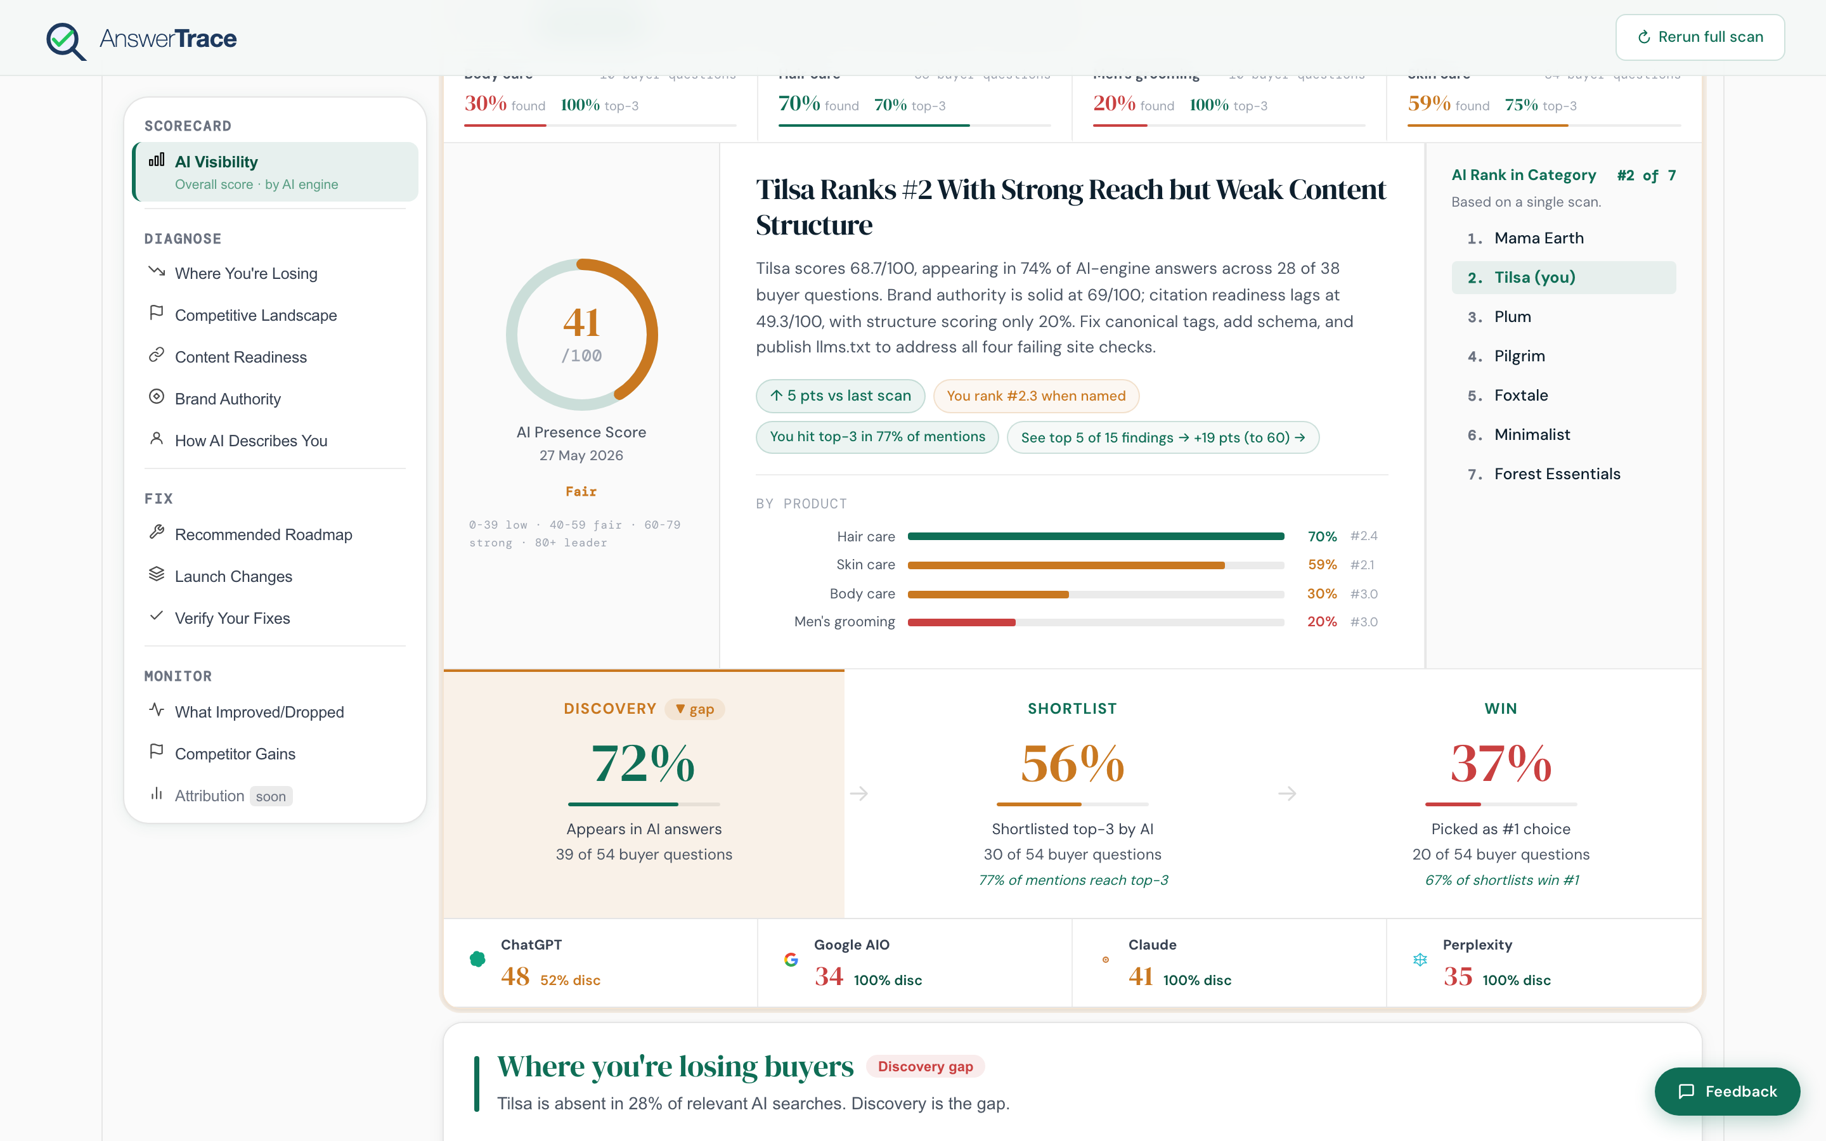Click the Men's grooming 20% progress bar
This screenshot has height=1141, width=1826.
click(x=1096, y=622)
